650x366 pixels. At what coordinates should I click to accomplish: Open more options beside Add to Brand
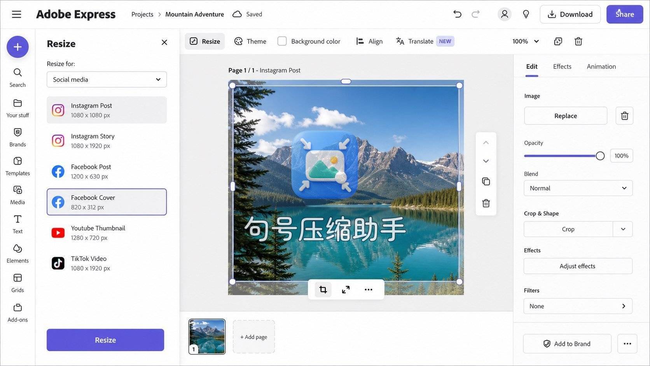627,344
